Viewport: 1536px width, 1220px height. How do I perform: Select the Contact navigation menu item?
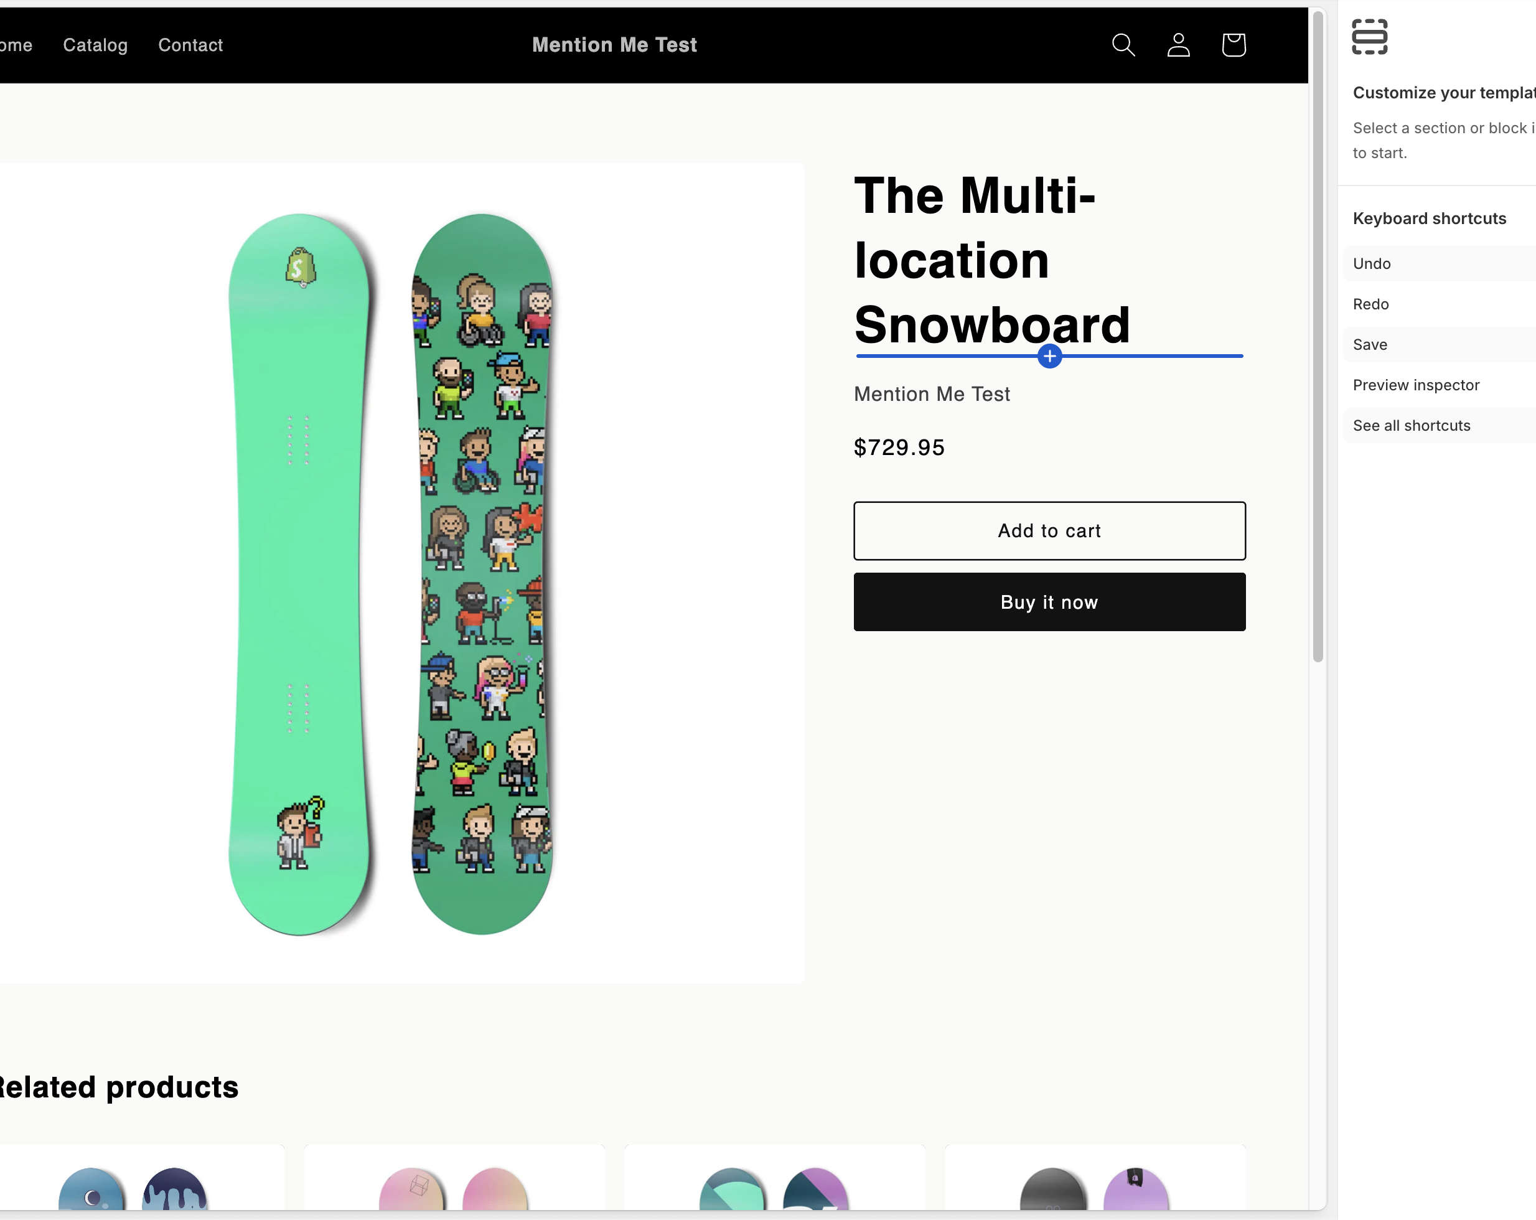pos(190,45)
